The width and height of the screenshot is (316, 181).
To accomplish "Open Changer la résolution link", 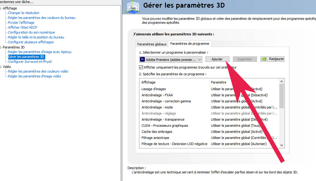I will pos(24,13).
